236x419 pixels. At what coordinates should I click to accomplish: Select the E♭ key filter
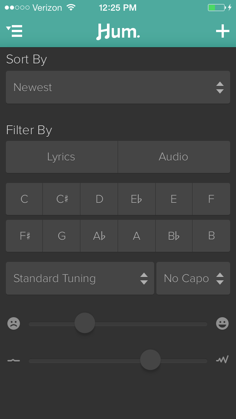(x=136, y=199)
